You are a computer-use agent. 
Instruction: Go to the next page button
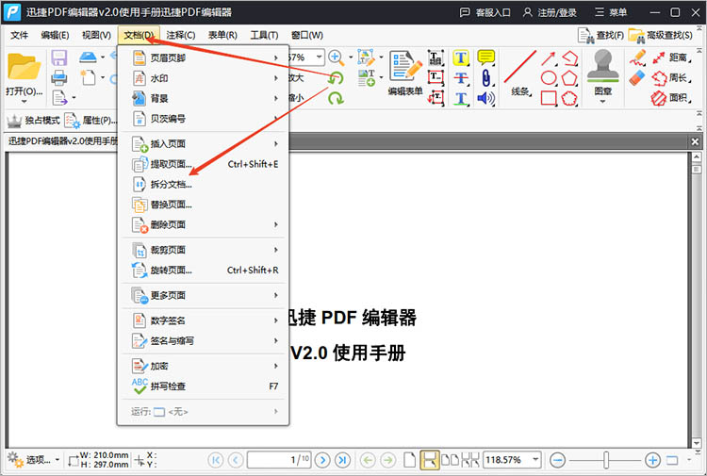322,460
